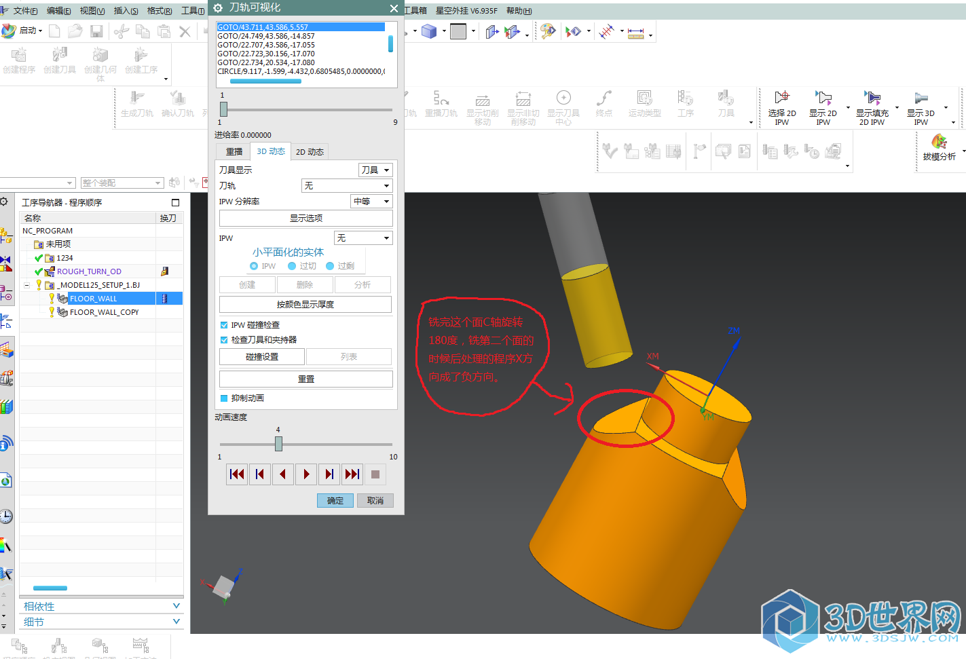Switch to the 2D 动态 tab
The image size is (966, 659).
(x=310, y=152)
